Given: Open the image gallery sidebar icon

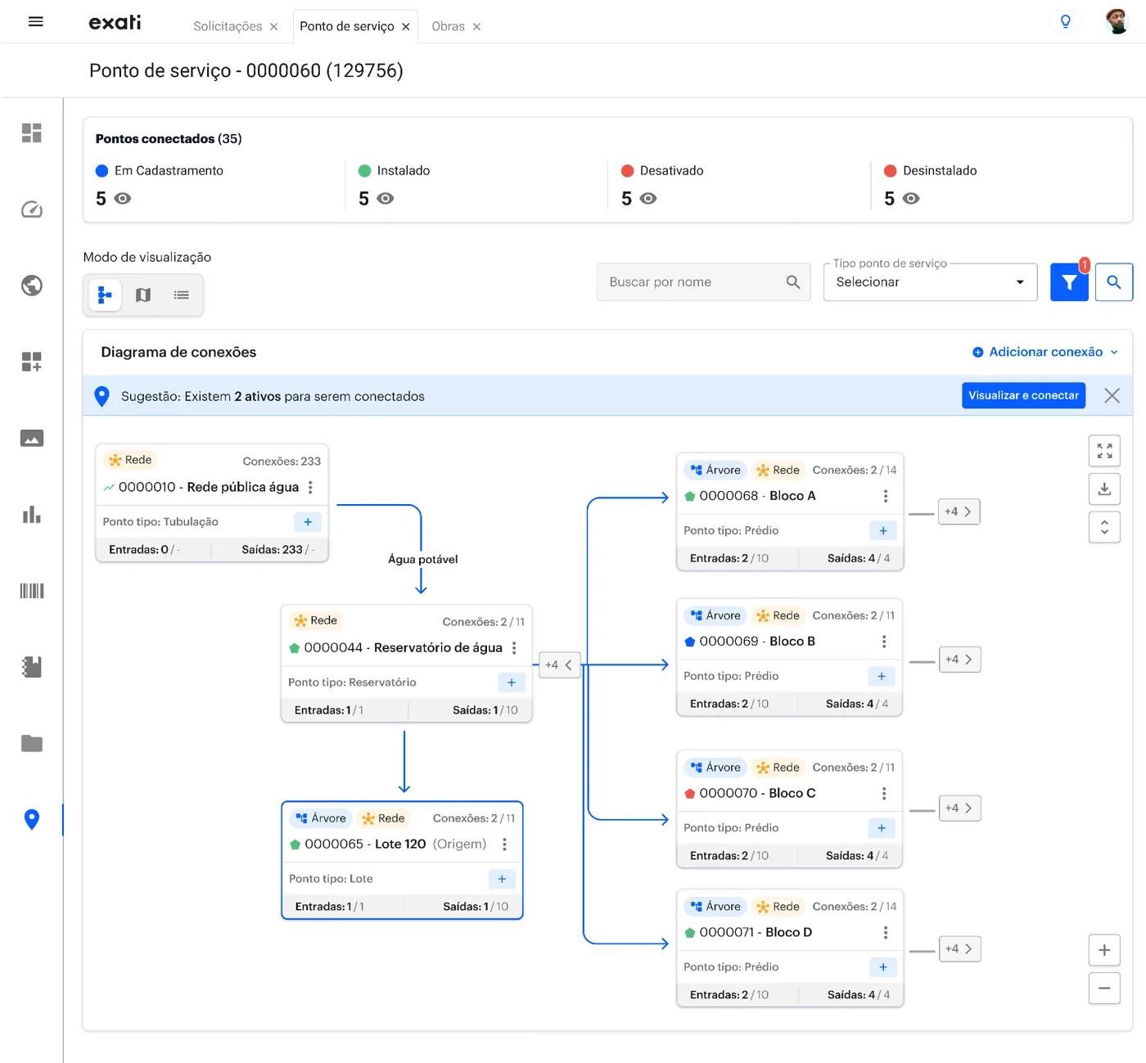Looking at the screenshot, I should coord(32,439).
